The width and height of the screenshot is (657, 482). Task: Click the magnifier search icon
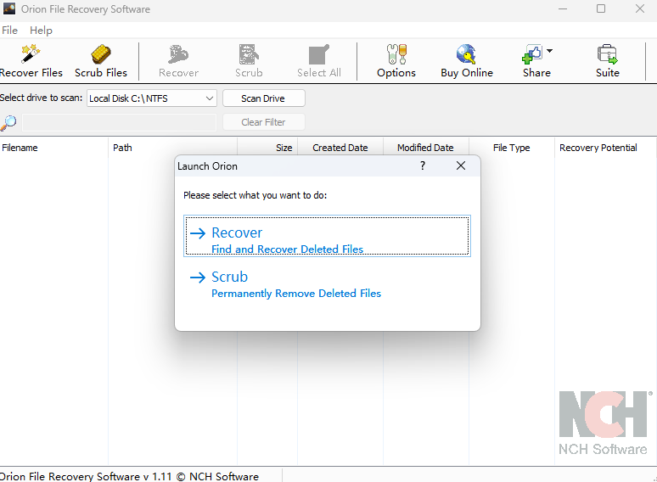(x=8, y=123)
